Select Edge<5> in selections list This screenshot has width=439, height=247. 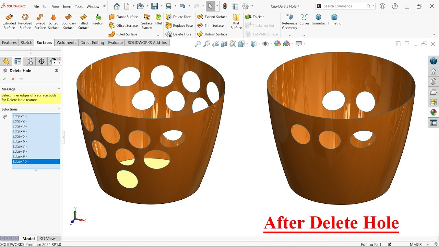click(36, 136)
